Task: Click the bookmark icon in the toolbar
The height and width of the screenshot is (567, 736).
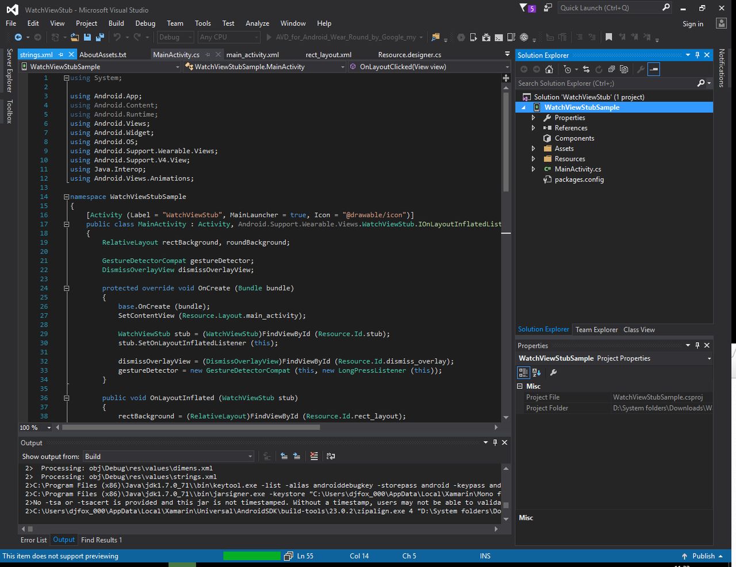Action: (608, 37)
